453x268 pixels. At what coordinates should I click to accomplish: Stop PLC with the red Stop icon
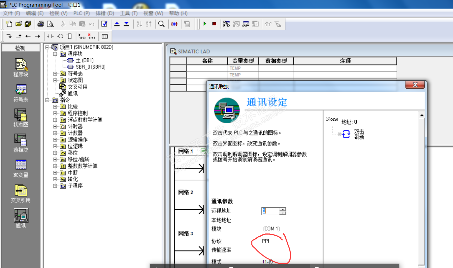214,24
